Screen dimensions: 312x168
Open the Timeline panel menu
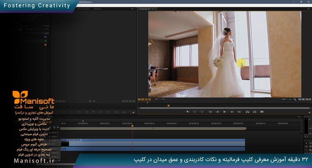(299, 117)
